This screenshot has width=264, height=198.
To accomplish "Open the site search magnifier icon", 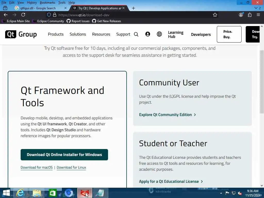I will (136, 34).
